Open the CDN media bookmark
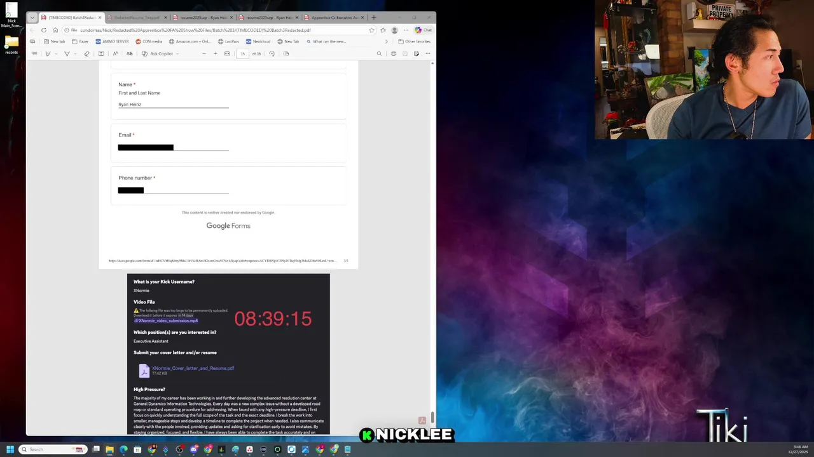Image resolution: width=814 pixels, height=457 pixels. tap(149, 41)
